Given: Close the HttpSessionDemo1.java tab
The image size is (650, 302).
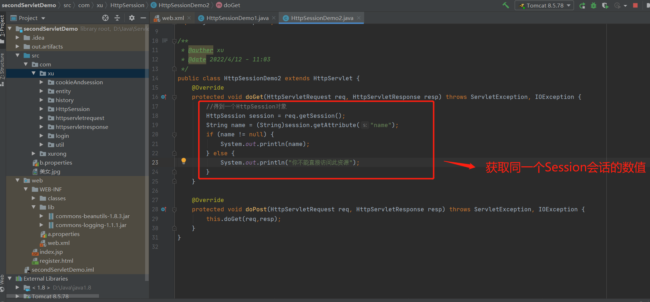Looking at the screenshot, I should coord(274,18).
